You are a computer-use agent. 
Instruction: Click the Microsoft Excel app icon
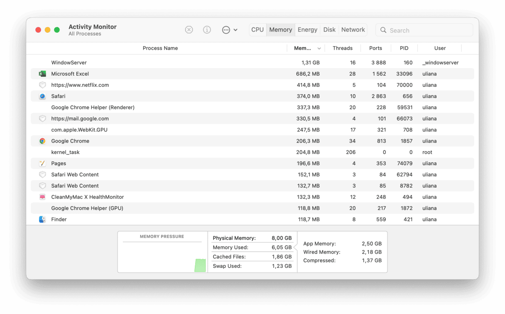pyautogui.click(x=42, y=74)
